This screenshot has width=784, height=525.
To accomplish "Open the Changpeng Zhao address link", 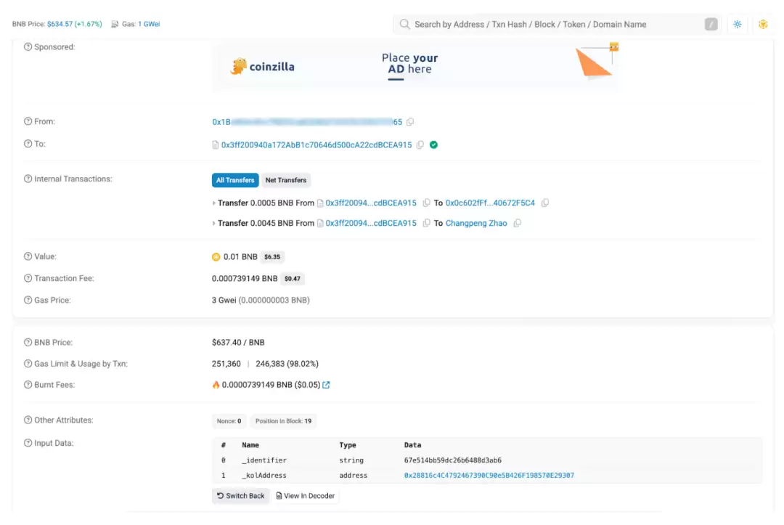I will tap(476, 223).
